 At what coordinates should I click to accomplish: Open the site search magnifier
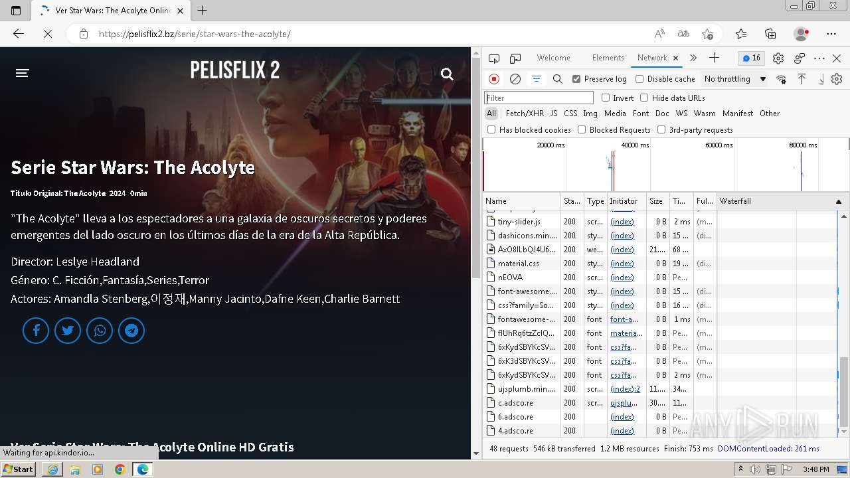447,74
